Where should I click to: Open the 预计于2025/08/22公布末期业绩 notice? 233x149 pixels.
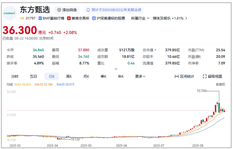point(114,10)
